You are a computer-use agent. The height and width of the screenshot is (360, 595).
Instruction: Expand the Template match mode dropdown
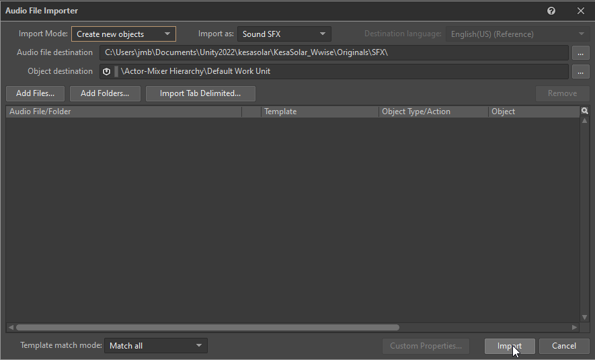click(x=155, y=346)
